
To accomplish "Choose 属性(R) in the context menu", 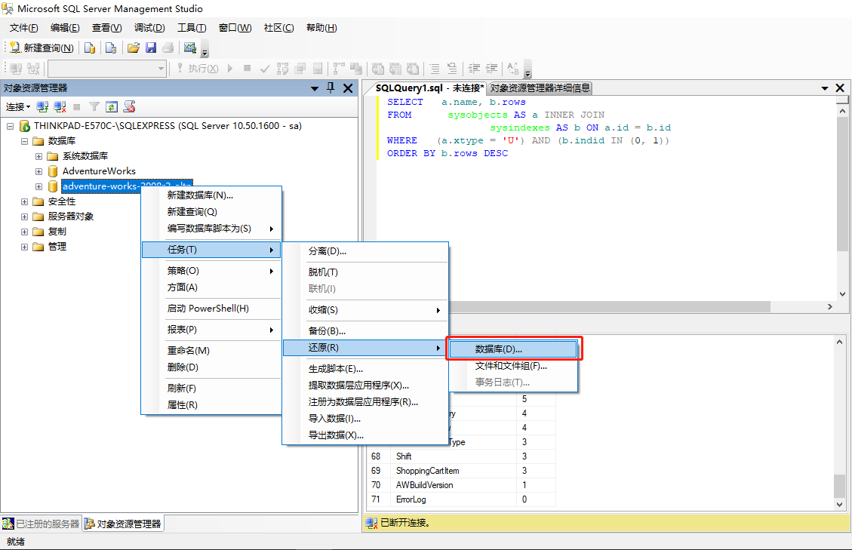I will 211,405.
